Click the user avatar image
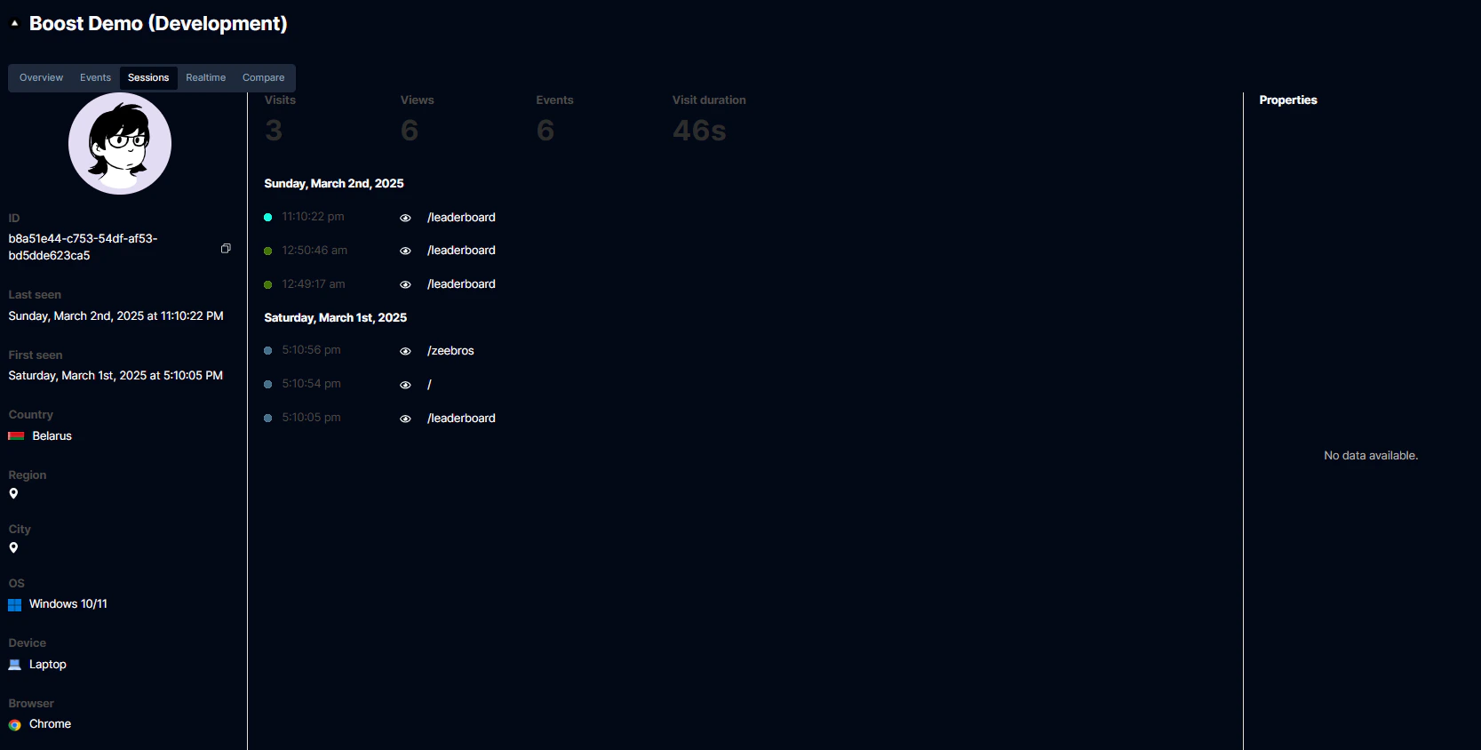 tap(120, 144)
